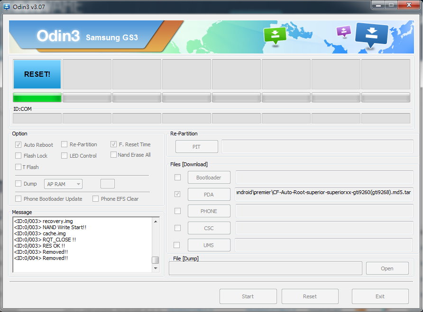Screen dimensions: 423x312
Task: Click the PDA file button
Action: pos(209,194)
